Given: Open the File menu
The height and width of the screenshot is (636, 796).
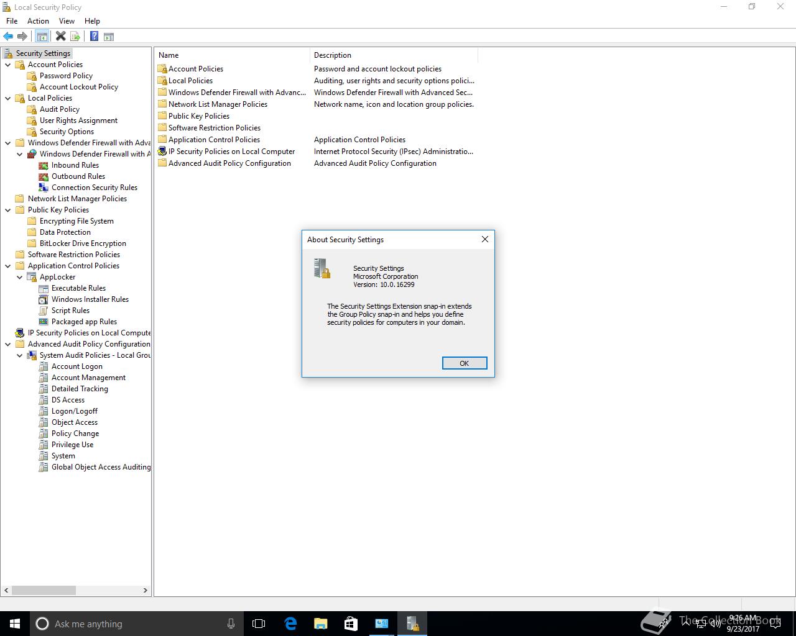Looking at the screenshot, I should click(12, 21).
